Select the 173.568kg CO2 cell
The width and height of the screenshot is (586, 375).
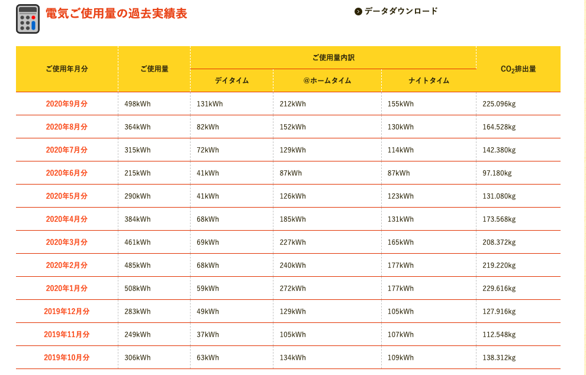(519, 219)
